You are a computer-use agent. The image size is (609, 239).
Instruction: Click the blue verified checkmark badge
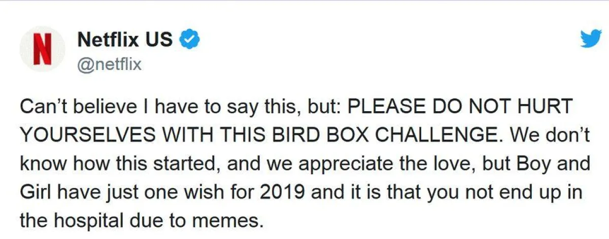(189, 40)
